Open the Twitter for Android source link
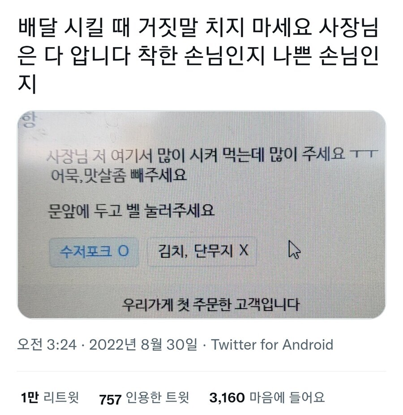Image resolution: width=403 pixels, height=415 pixels. (x=272, y=345)
